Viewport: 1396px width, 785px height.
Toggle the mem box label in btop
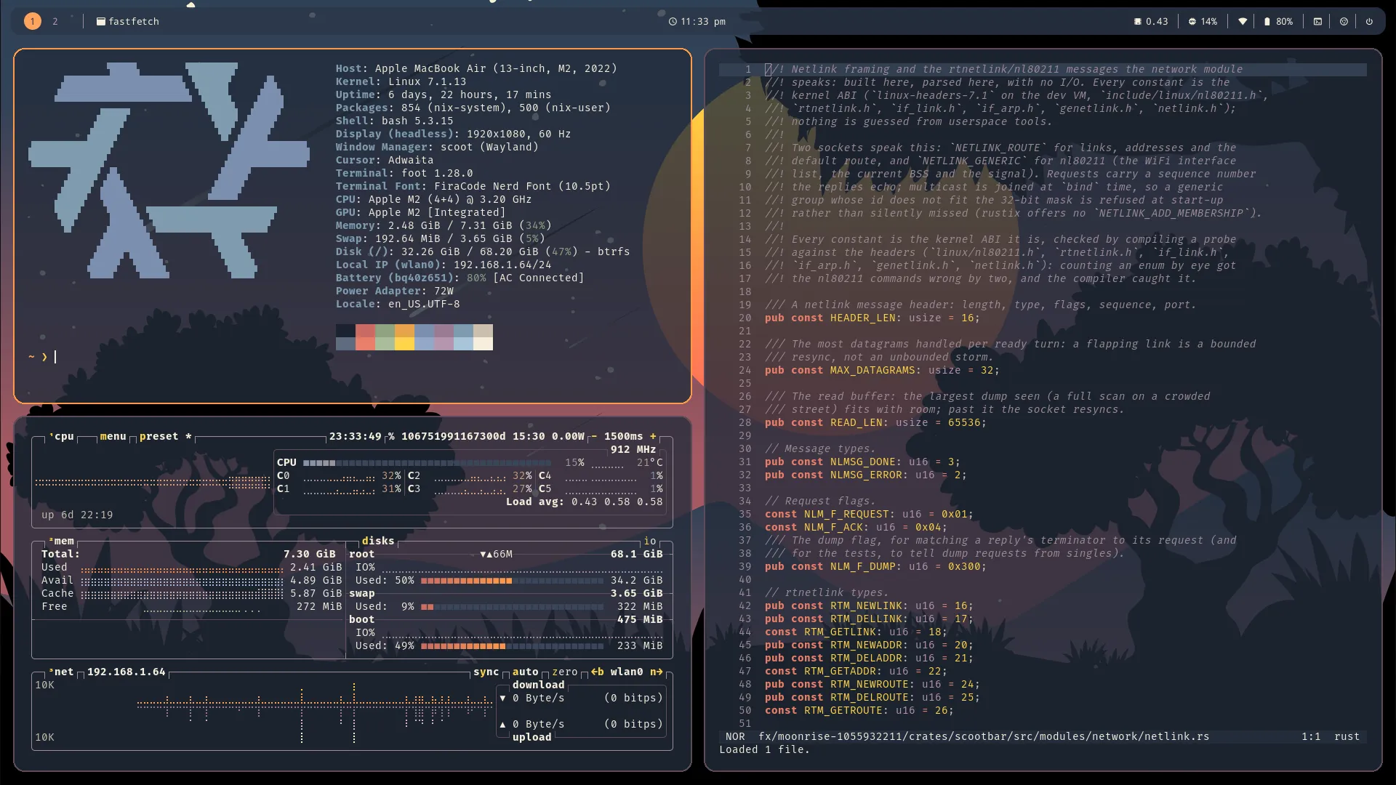pyautogui.click(x=62, y=541)
